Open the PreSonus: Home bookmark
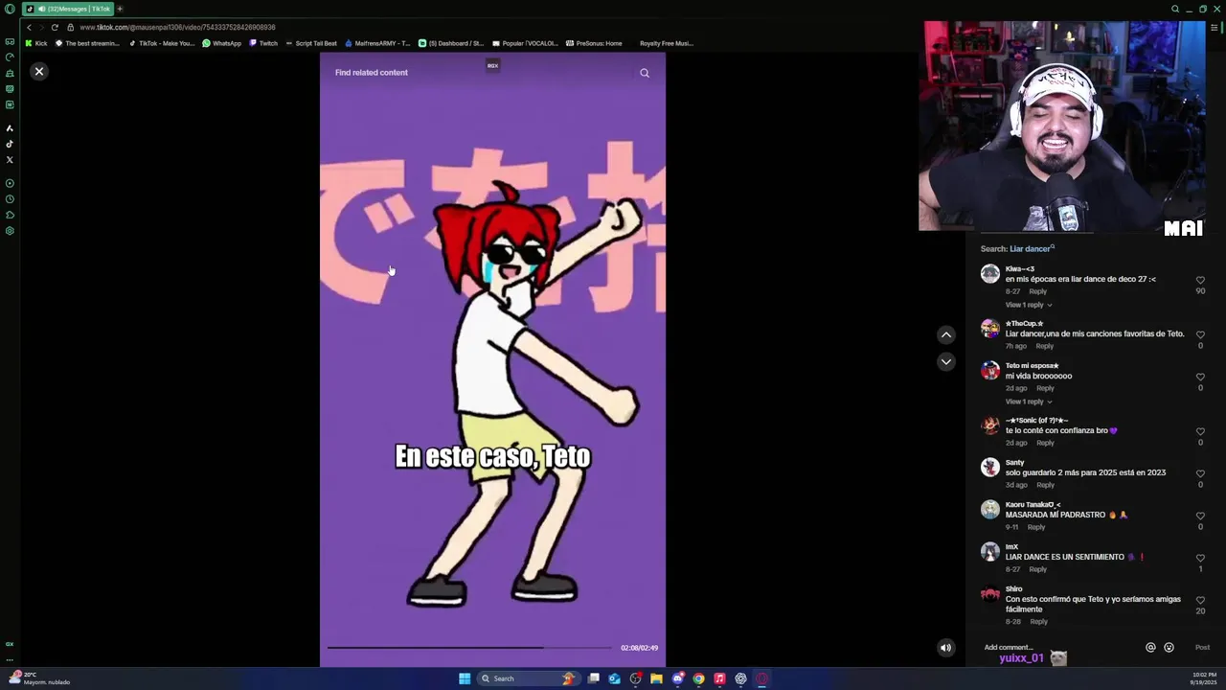Image resolution: width=1226 pixels, height=690 pixels. tap(594, 43)
